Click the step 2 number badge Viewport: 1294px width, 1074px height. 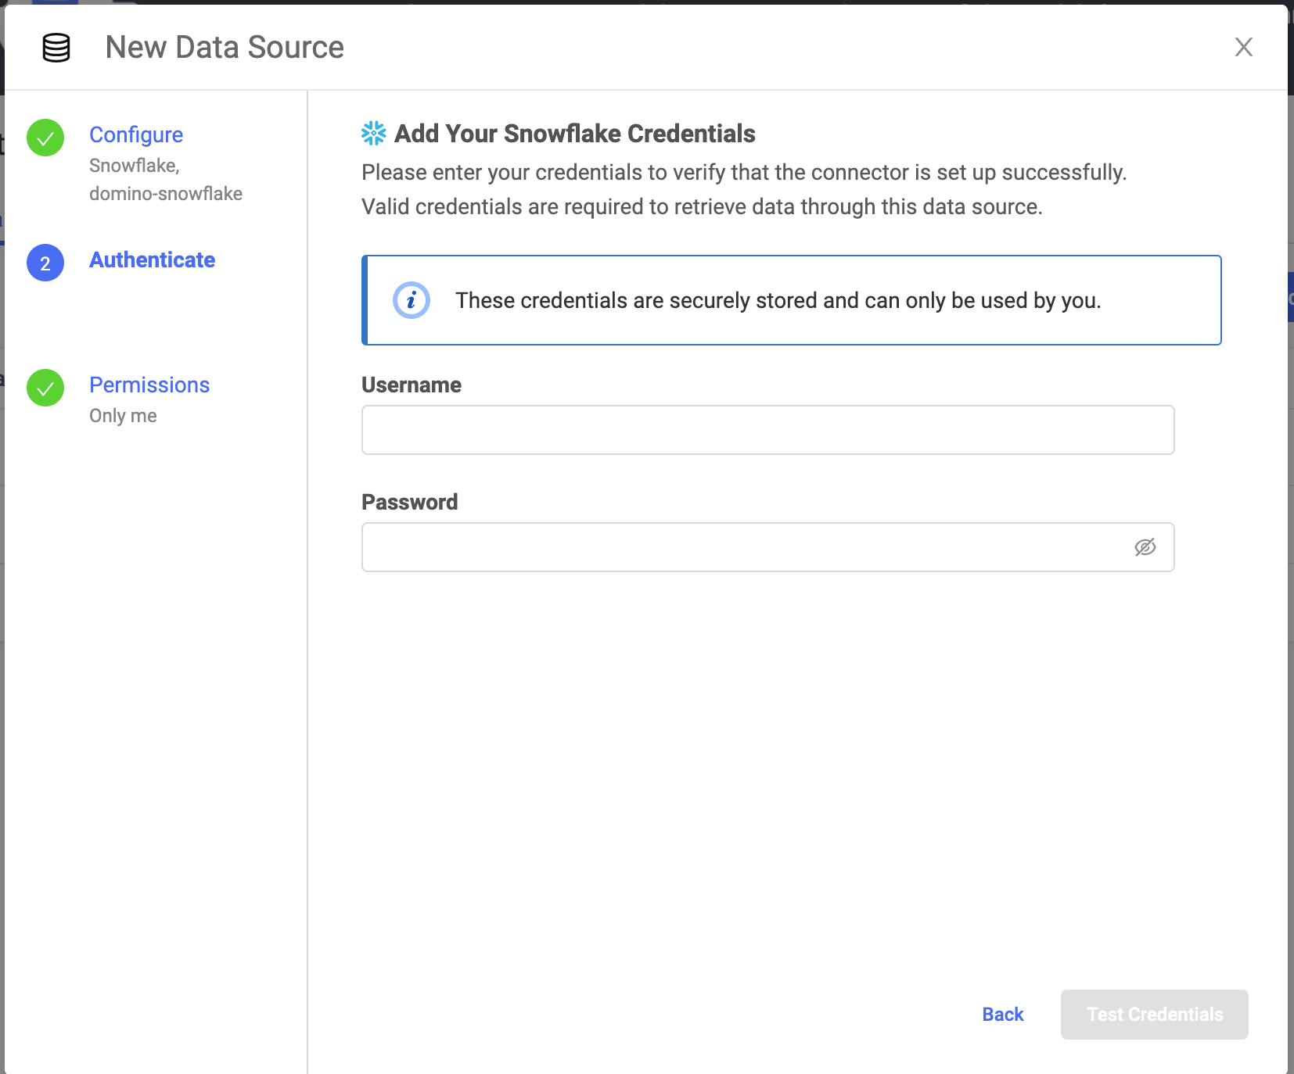click(x=45, y=263)
